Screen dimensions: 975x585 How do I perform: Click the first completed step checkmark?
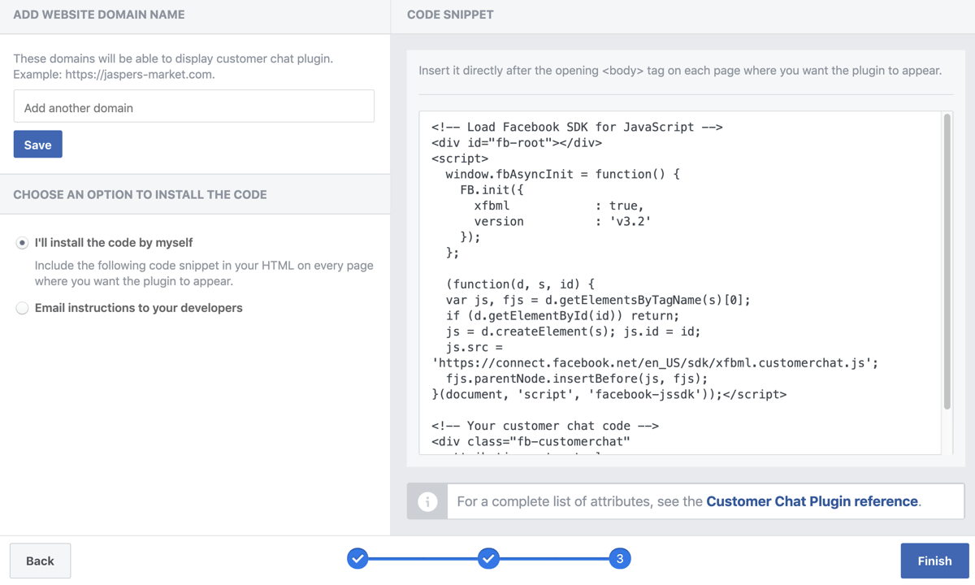357,558
